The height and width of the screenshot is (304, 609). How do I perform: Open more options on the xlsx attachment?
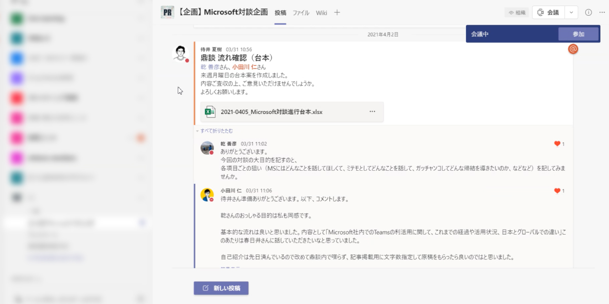click(372, 112)
